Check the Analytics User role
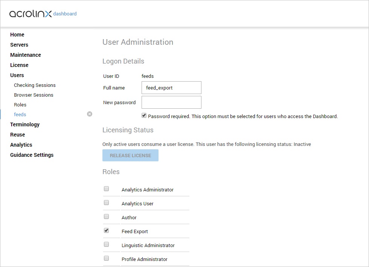The height and width of the screenshot is (267, 369). click(106, 203)
